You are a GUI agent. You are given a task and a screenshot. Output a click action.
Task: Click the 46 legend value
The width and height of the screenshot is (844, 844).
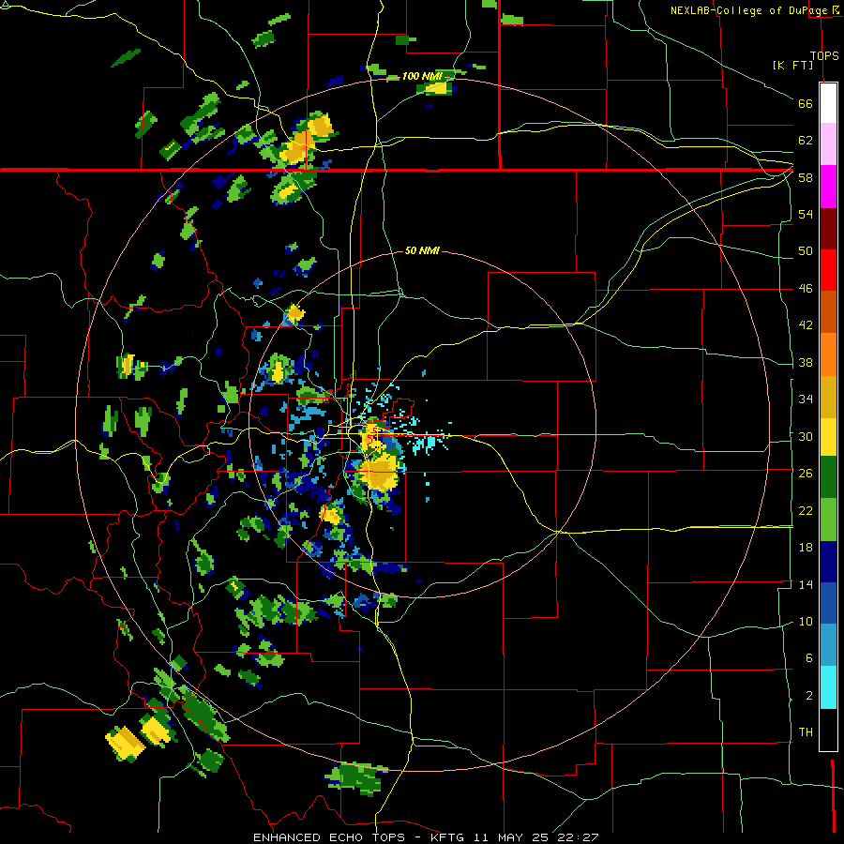(806, 289)
